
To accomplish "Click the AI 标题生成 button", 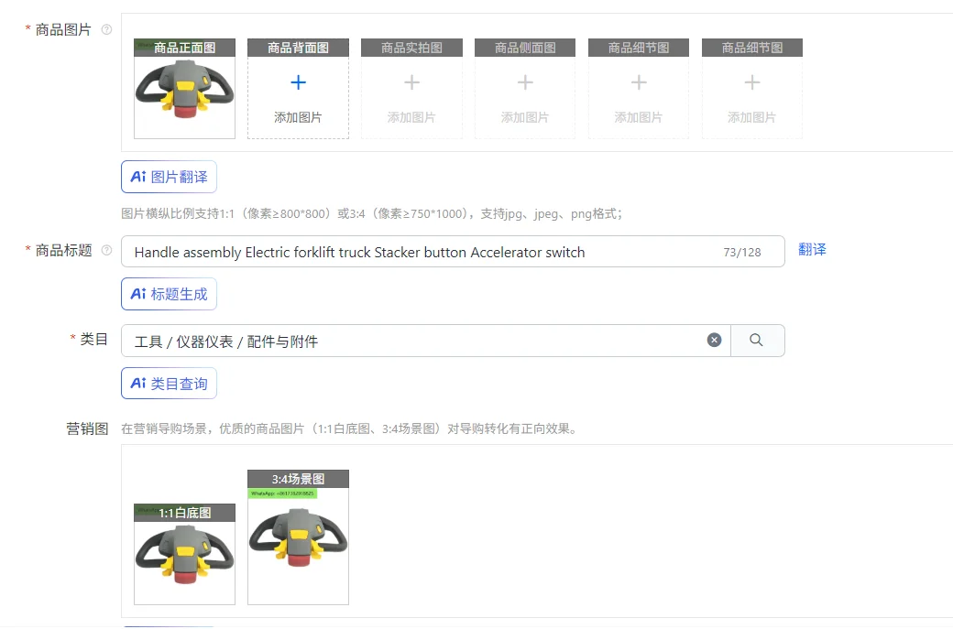I will pos(169,294).
